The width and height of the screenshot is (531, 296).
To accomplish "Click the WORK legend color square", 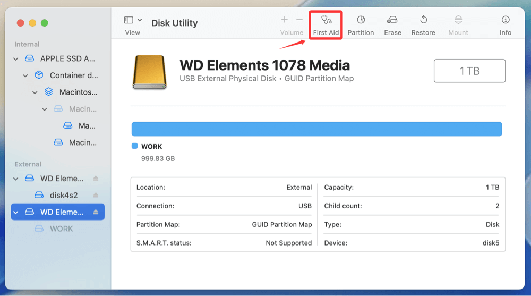I will pos(134,146).
